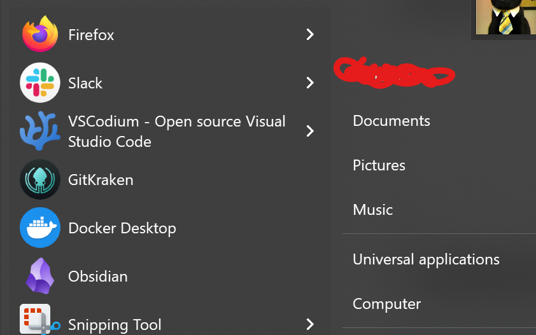Open the Documents folder link
The width and height of the screenshot is (536, 335).
pyautogui.click(x=391, y=121)
